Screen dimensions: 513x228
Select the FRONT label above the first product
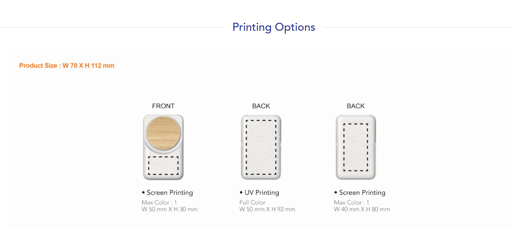tap(163, 106)
